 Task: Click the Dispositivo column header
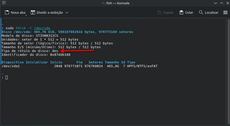[13, 62]
